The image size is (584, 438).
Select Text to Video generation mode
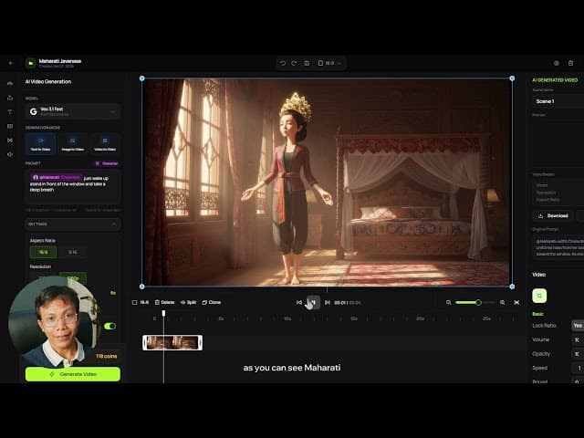click(40, 144)
